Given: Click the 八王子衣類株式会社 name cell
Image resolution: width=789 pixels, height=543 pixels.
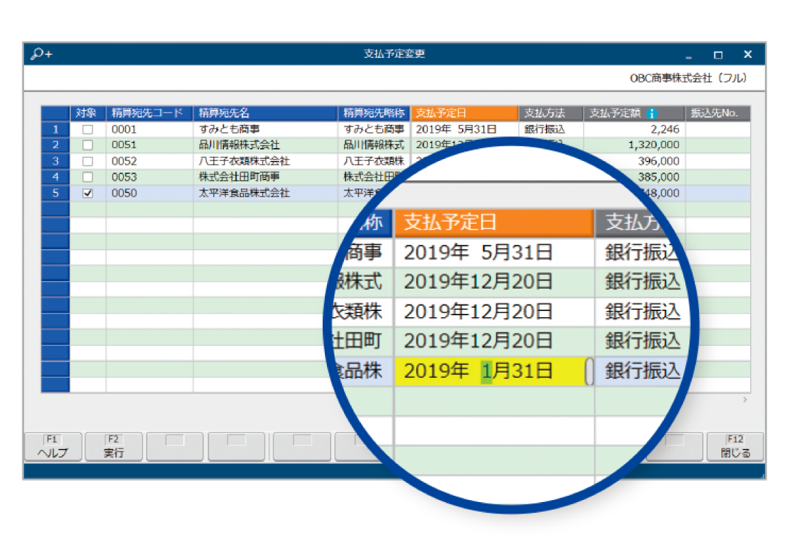Looking at the screenshot, I should coord(265,162).
